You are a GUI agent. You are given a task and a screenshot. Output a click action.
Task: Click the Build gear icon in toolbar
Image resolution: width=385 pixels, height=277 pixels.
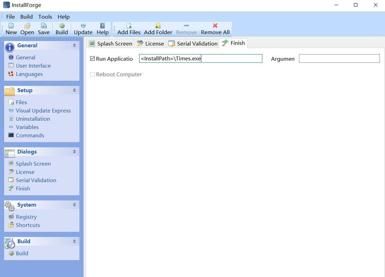pyautogui.click(x=61, y=26)
